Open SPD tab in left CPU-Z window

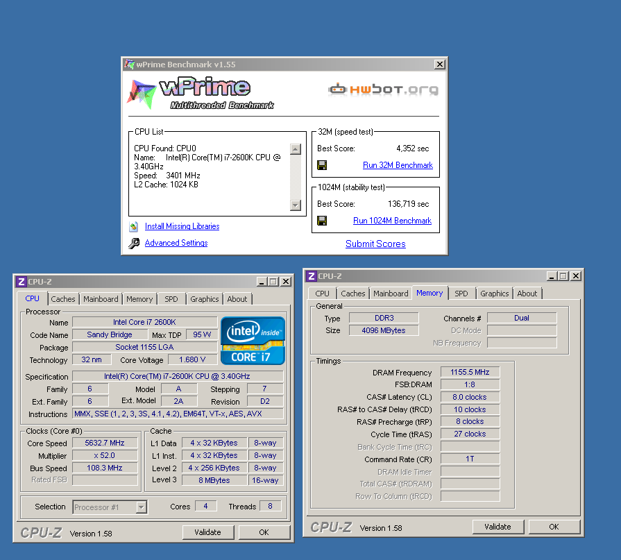click(171, 299)
